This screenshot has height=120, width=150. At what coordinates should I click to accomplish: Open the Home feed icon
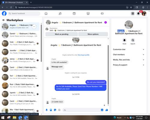(x=46, y=13)
